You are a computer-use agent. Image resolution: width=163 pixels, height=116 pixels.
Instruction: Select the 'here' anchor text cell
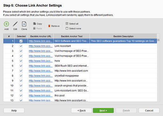coord(72,61)
